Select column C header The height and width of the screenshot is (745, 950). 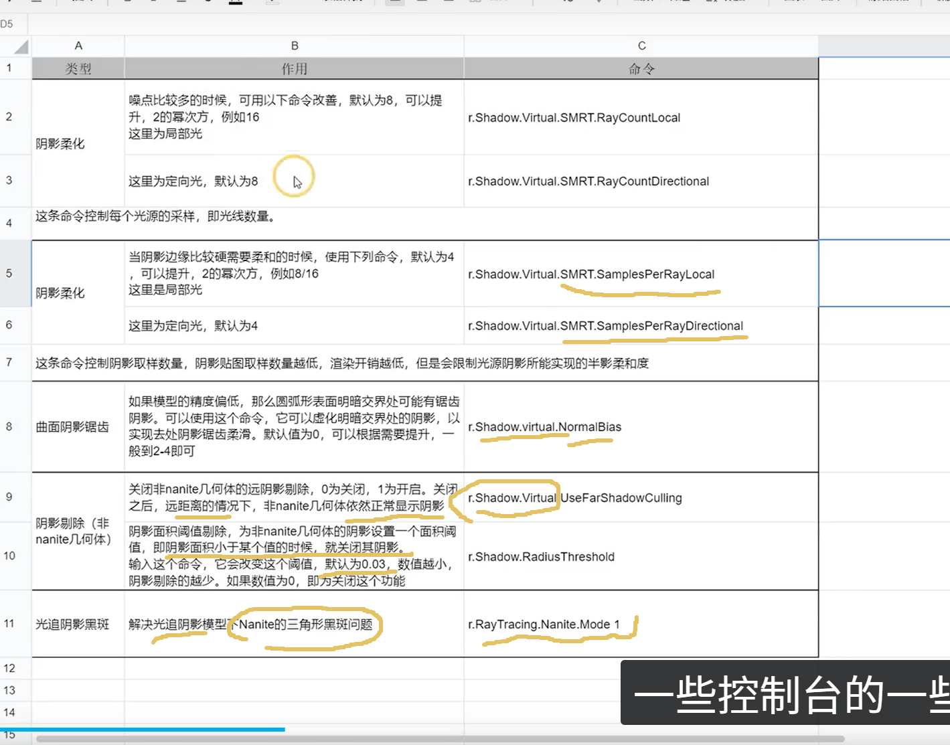(x=641, y=46)
